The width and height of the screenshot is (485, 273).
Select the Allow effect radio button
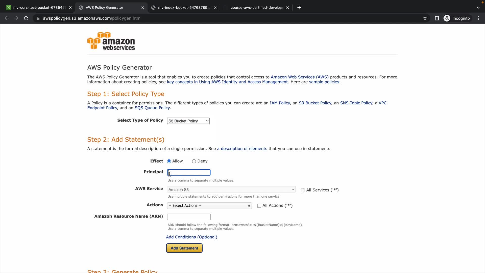[x=169, y=161]
